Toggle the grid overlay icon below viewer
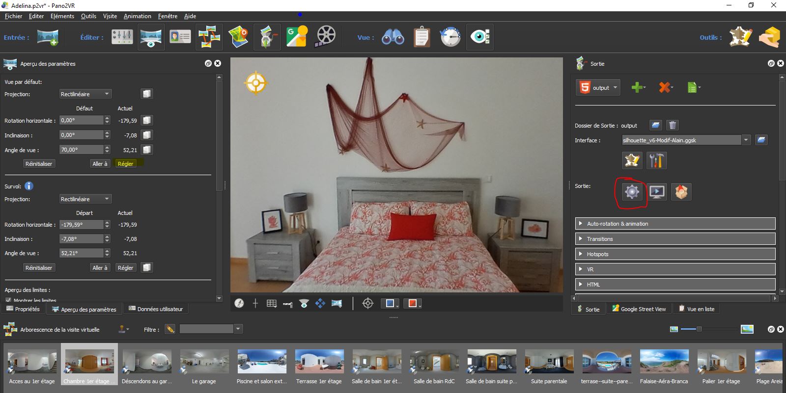Image resolution: width=786 pixels, height=393 pixels. (x=272, y=303)
